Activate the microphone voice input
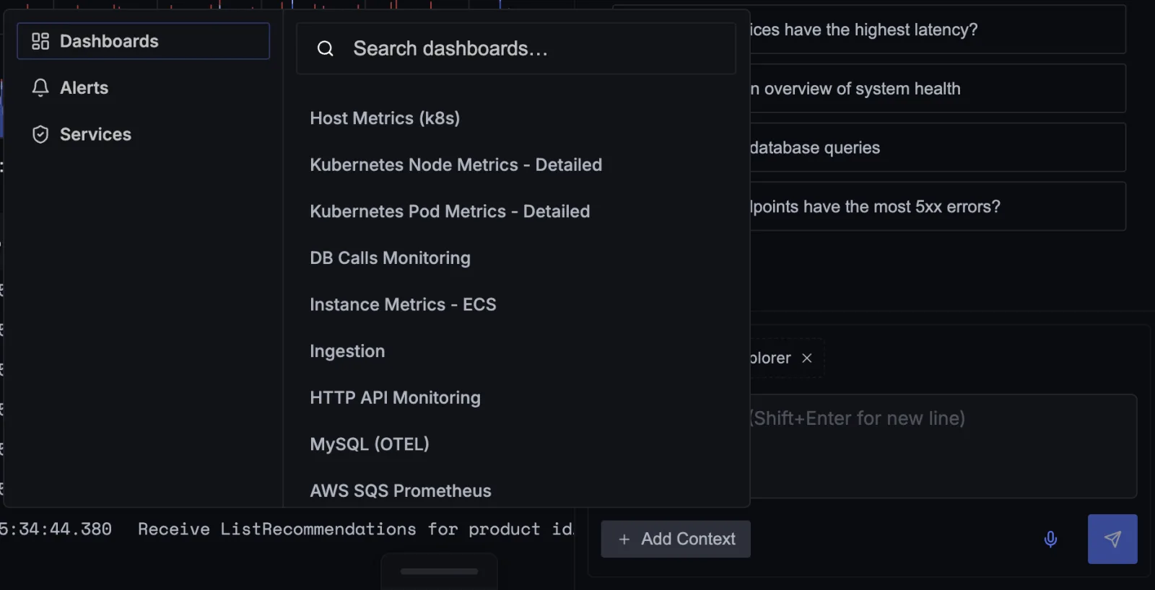This screenshot has width=1155, height=590. [x=1050, y=539]
